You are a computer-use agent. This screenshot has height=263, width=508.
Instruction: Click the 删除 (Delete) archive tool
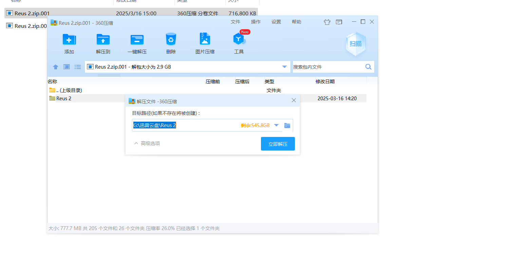171,43
